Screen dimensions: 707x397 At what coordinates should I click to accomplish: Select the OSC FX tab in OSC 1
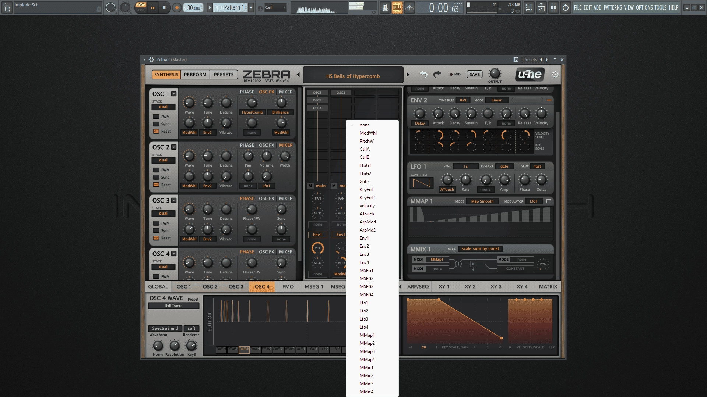coord(266,92)
